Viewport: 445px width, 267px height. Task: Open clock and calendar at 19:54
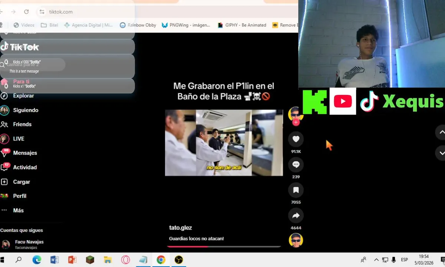coord(423,260)
